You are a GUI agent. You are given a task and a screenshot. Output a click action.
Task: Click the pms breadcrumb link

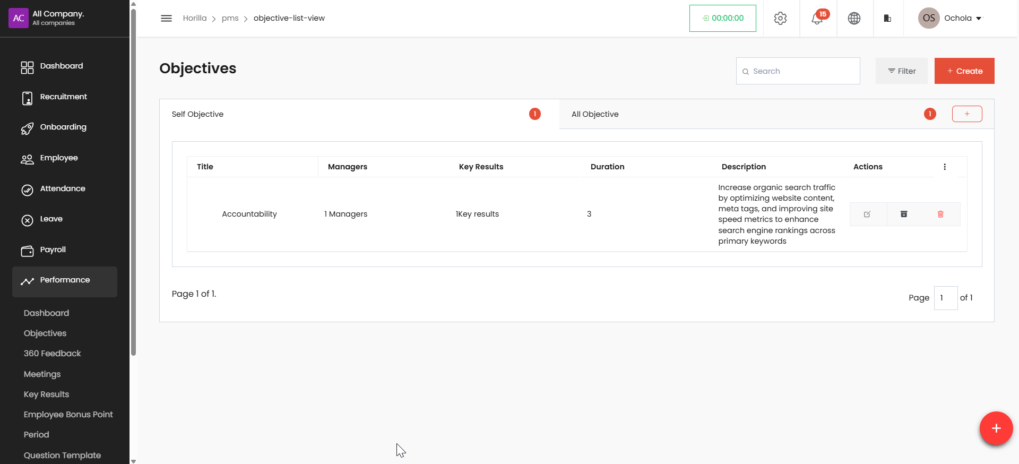click(230, 18)
